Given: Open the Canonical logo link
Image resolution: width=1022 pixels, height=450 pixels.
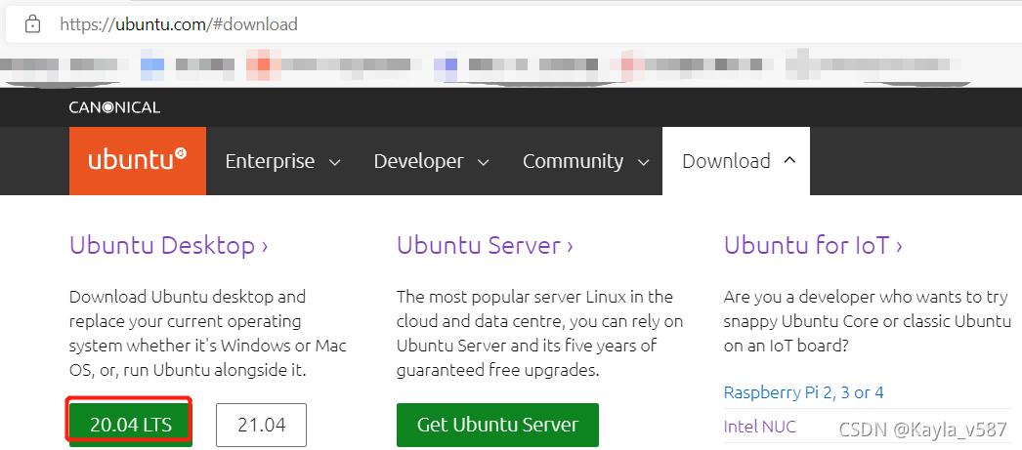Looking at the screenshot, I should click(x=114, y=107).
